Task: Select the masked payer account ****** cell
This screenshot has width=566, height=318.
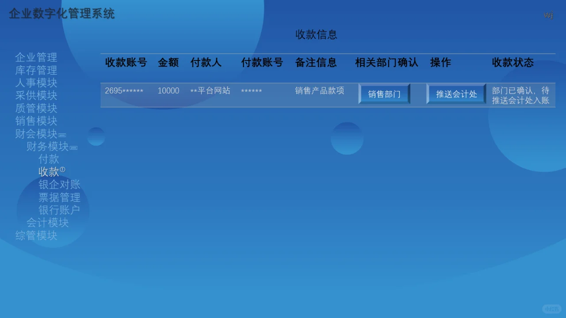Action: pos(251,91)
